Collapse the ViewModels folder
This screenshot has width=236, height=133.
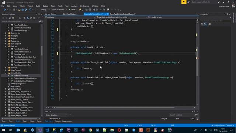click(6, 73)
